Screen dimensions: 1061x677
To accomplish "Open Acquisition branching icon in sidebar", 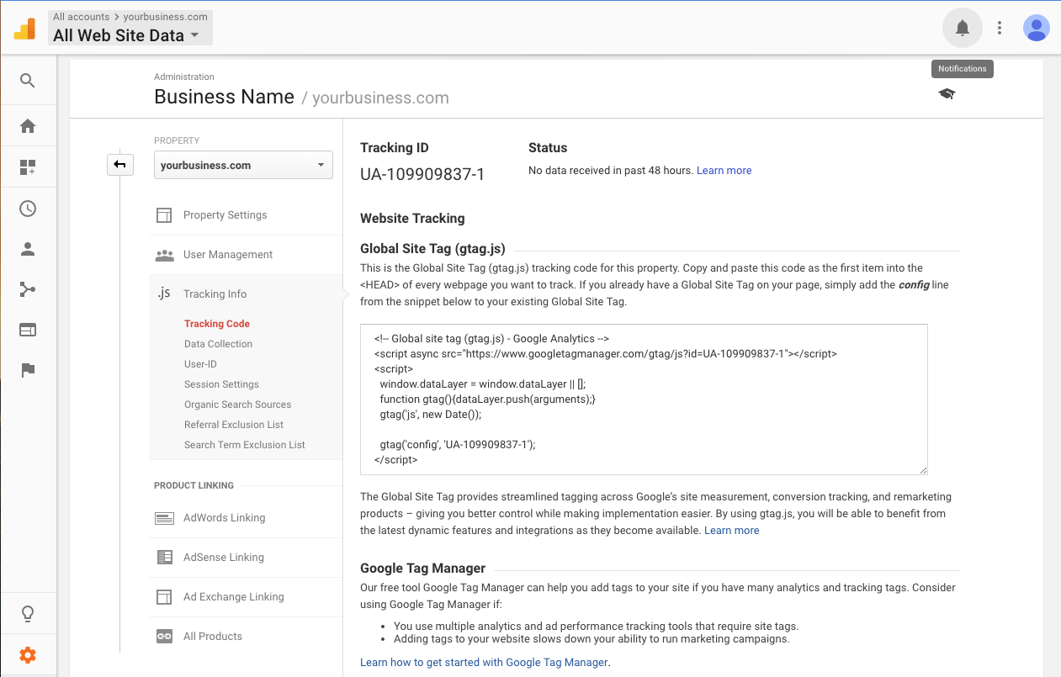I will (28, 290).
